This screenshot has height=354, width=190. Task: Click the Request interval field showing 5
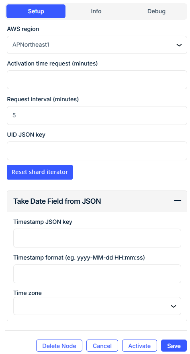[x=97, y=115]
